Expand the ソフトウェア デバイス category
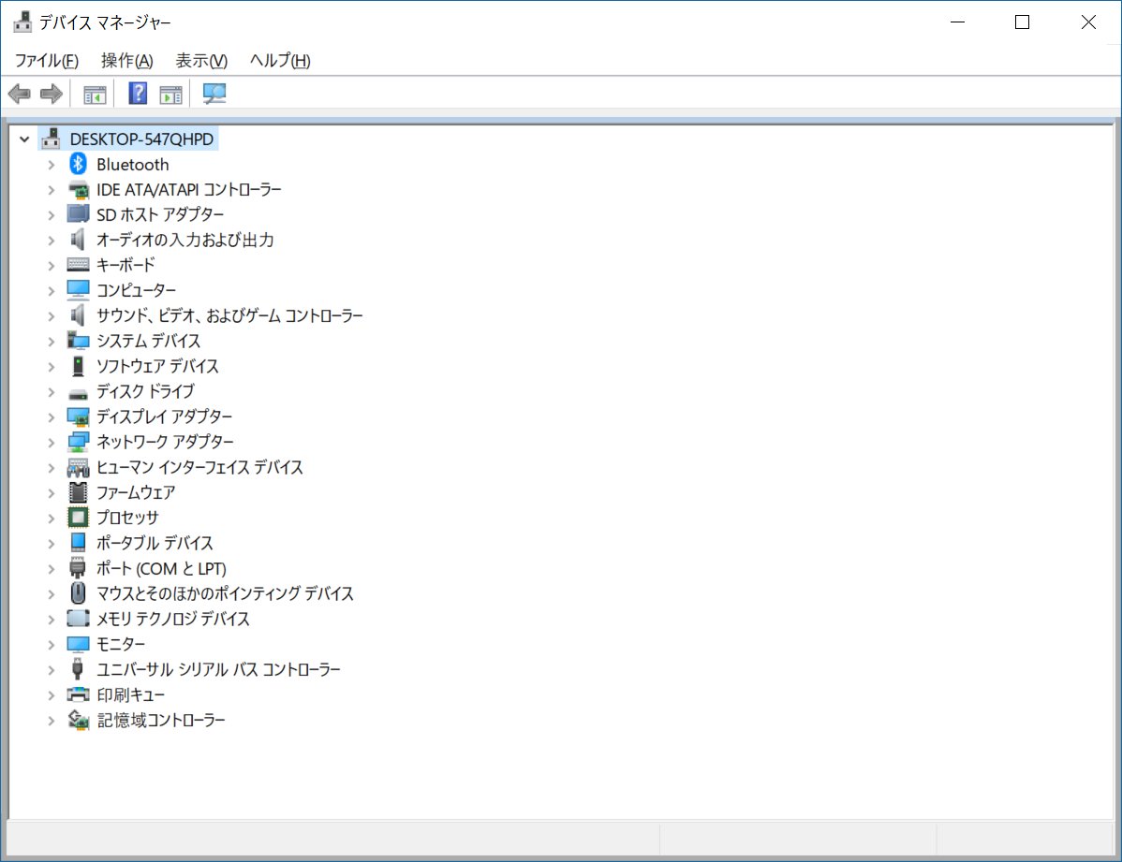 [x=51, y=366]
